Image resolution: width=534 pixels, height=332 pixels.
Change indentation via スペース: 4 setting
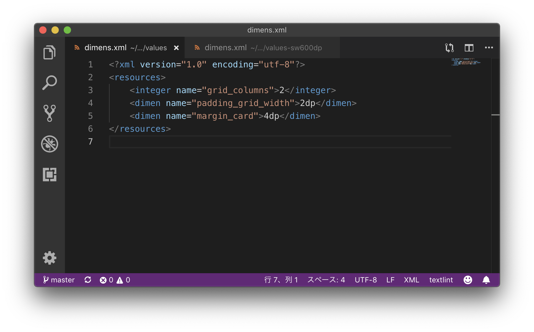click(326, 280)
